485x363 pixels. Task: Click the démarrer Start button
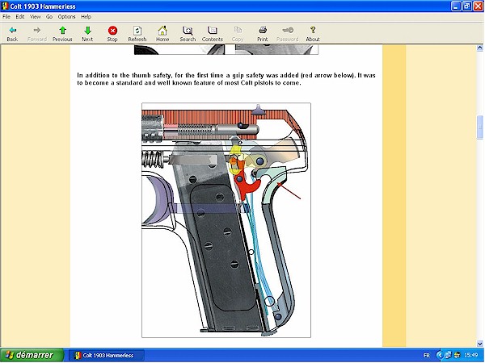point(32,355)
